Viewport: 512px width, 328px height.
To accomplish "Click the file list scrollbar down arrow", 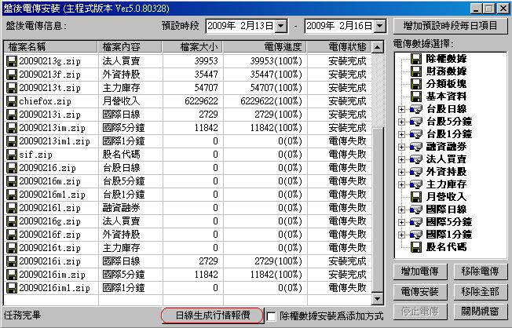I will pos(378,298).
